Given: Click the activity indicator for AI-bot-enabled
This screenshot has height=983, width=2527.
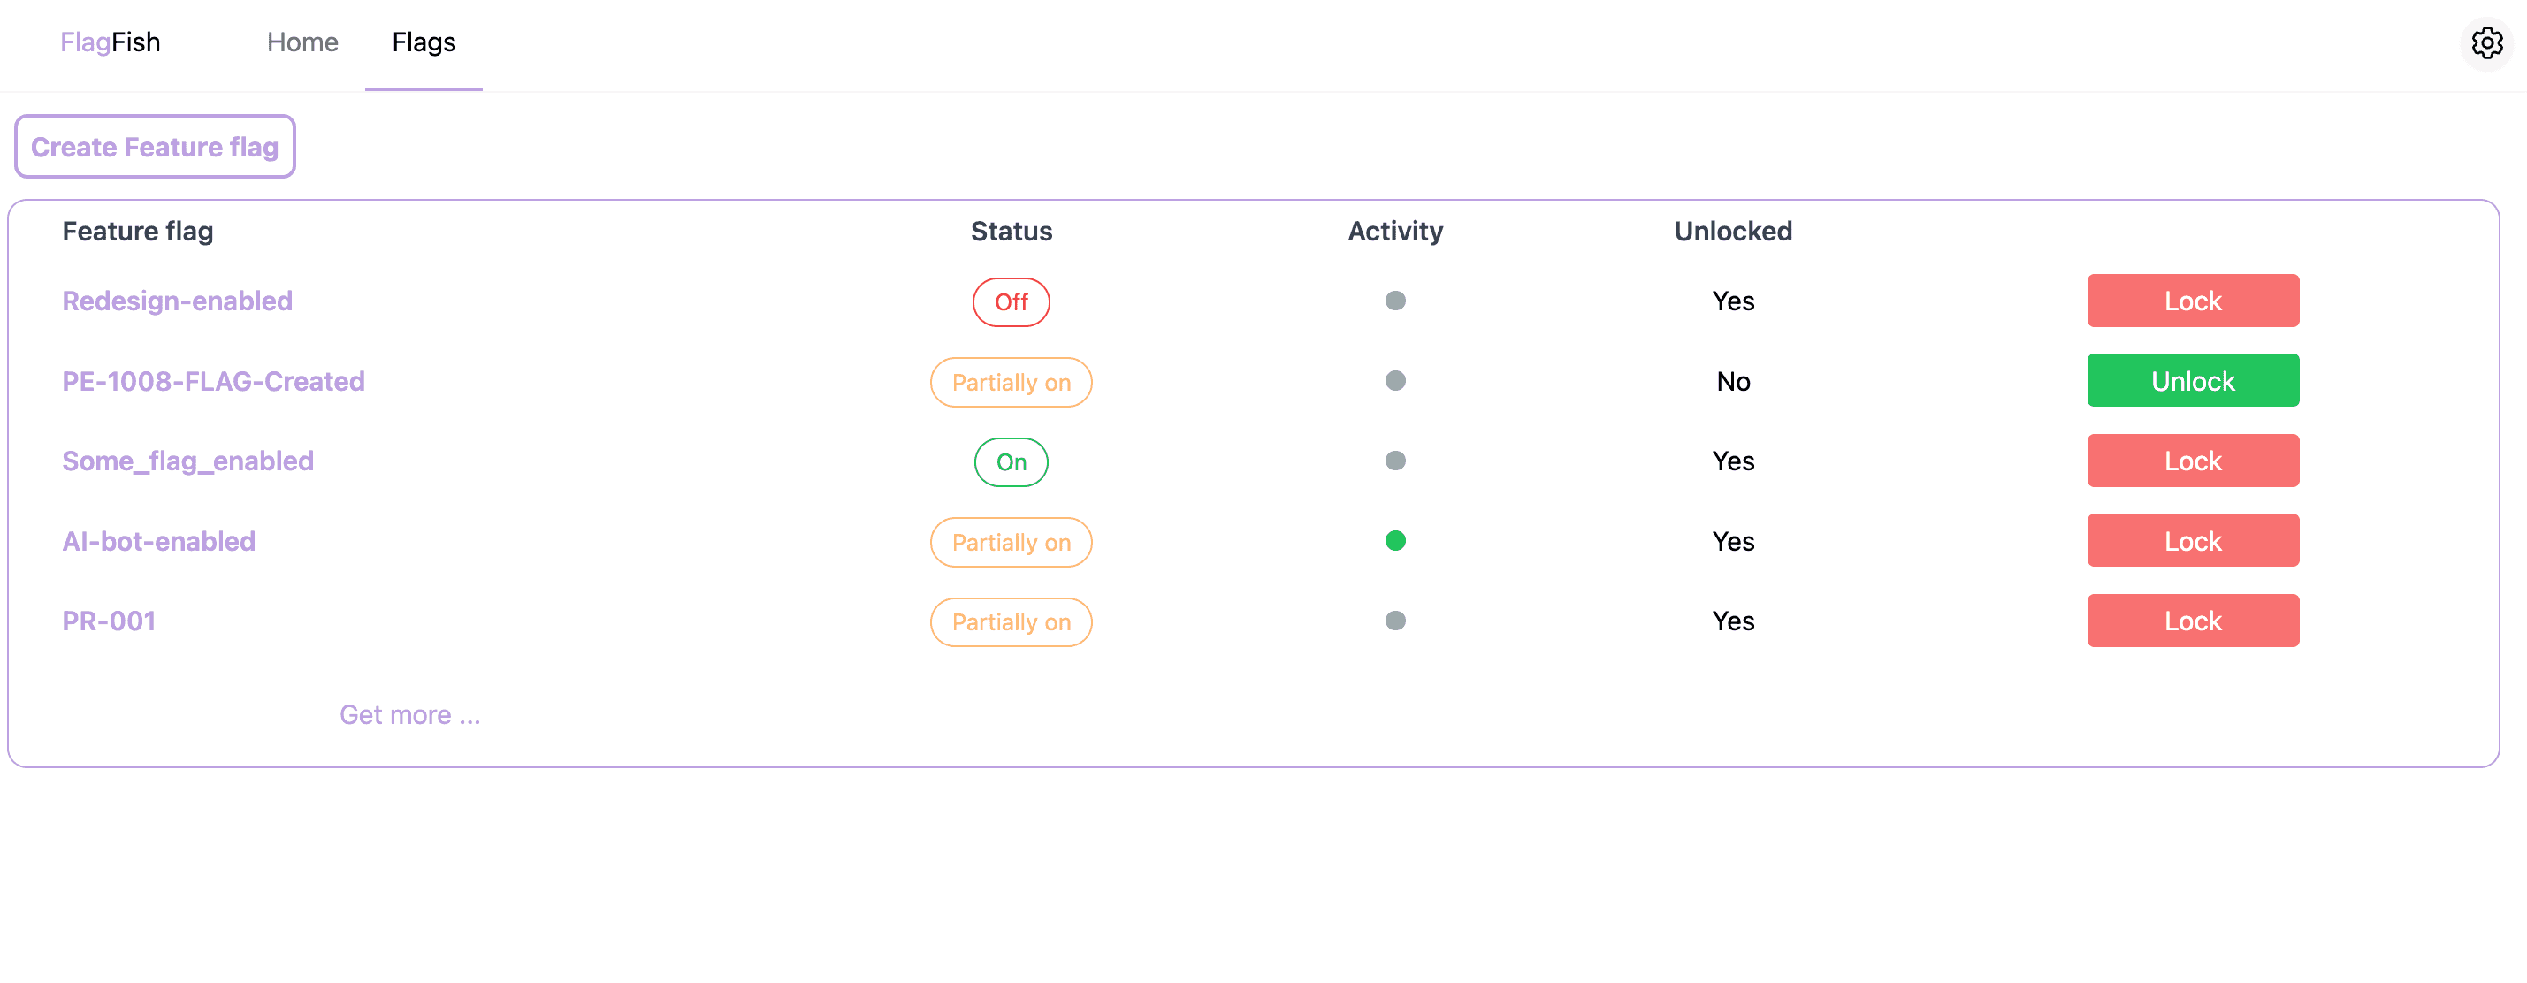Looking at the screenshot, I should (x=1395, y=539).
